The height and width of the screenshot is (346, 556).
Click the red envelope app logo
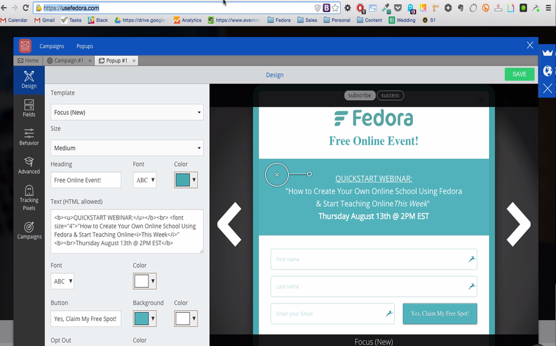pyautogui.click(x=25, y=46)
